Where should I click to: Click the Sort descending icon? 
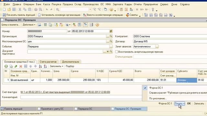pyautogui.click(x=45, y=66)
